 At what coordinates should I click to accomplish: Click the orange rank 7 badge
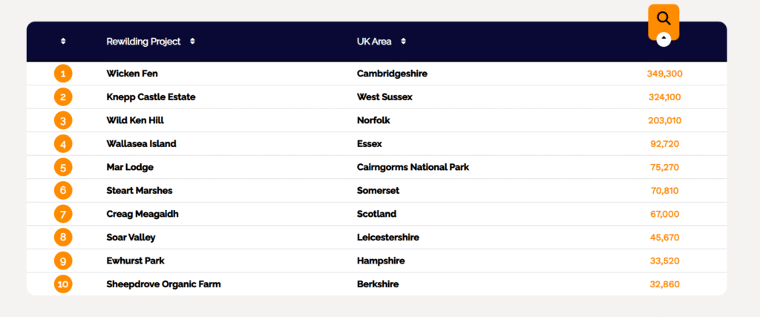point(63,215)
